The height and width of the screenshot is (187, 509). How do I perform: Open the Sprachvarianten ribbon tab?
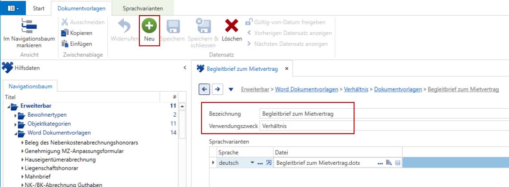143,8
